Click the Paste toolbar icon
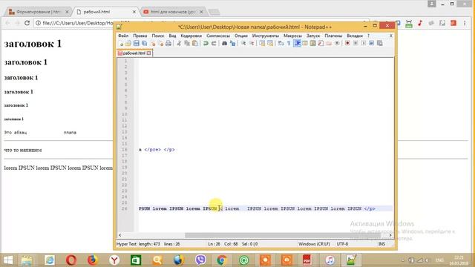The width and height of the screenshot is (475, 267). tap(195, 43)
